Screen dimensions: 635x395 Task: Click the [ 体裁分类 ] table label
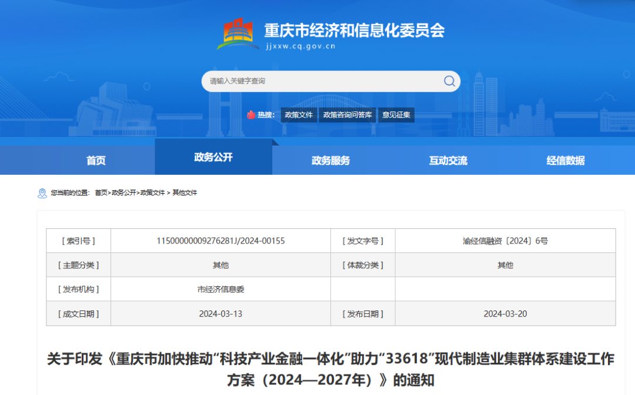tap(363, 265)
